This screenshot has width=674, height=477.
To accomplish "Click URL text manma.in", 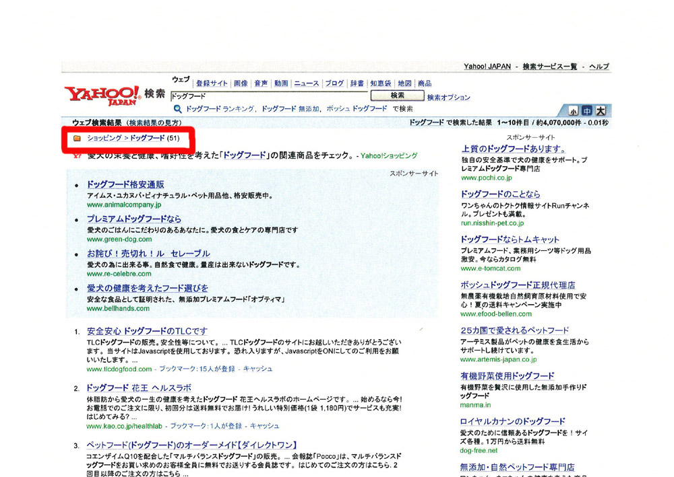I will [x=475, y=405].
